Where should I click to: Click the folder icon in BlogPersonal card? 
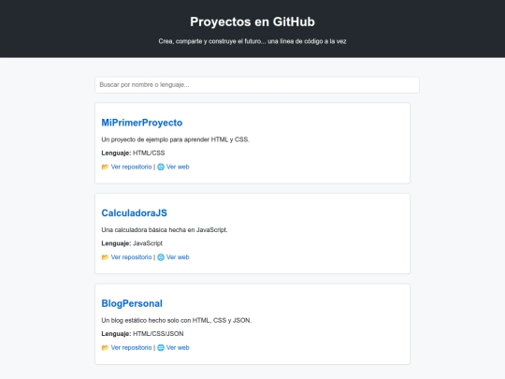coord(105,348)
